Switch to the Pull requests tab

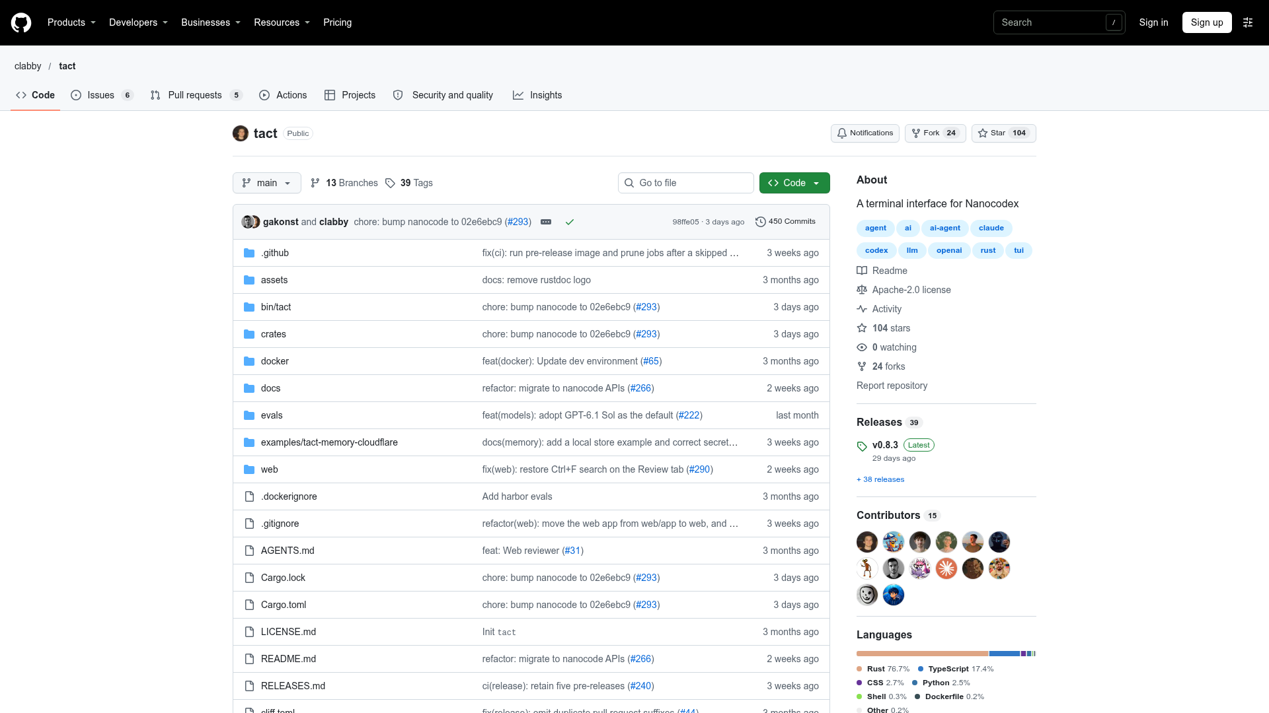click(x=196, y=95)
